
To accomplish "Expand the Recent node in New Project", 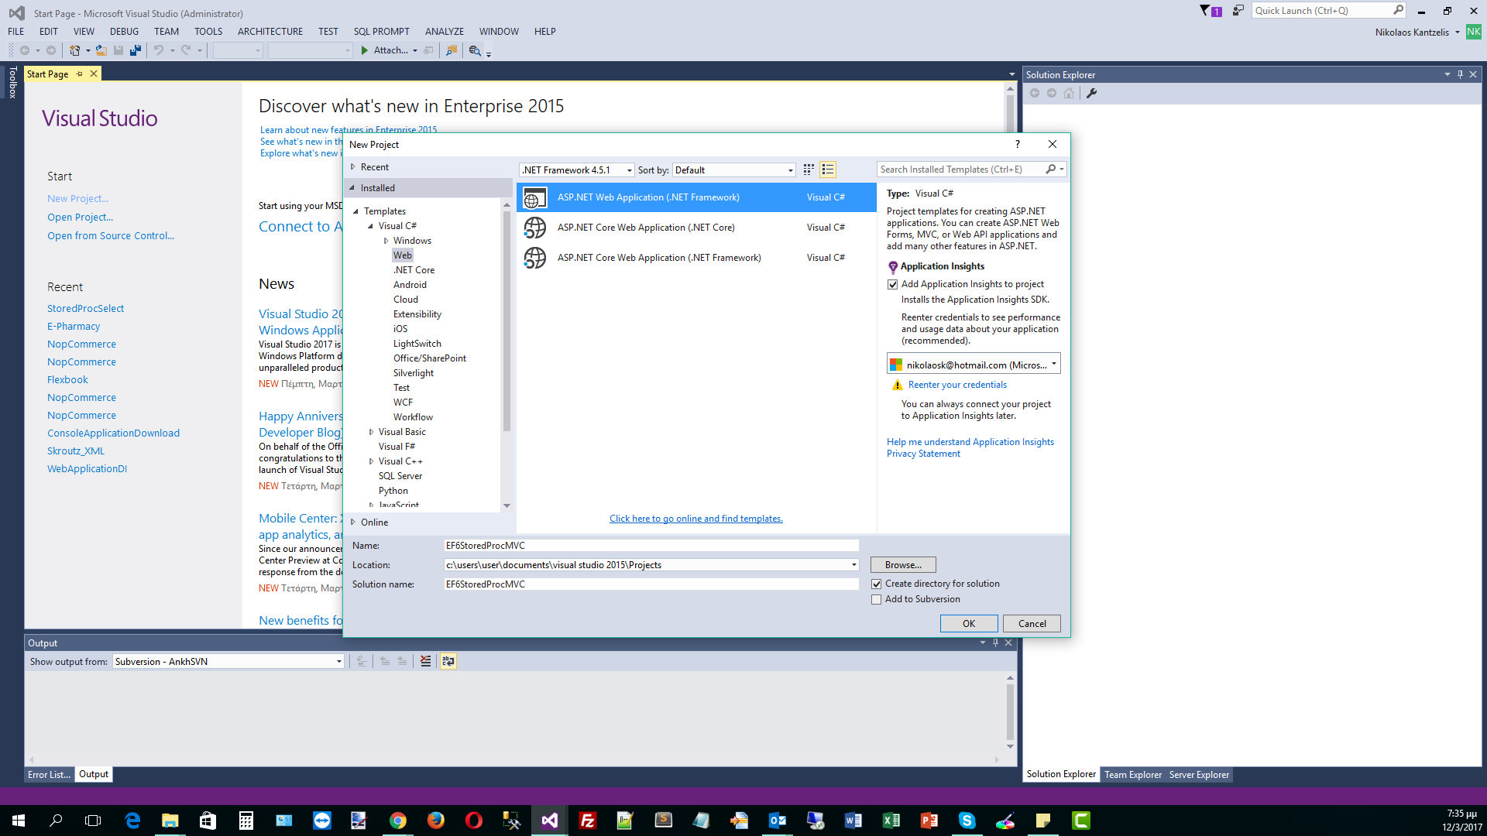I will [x=353, y=167].
